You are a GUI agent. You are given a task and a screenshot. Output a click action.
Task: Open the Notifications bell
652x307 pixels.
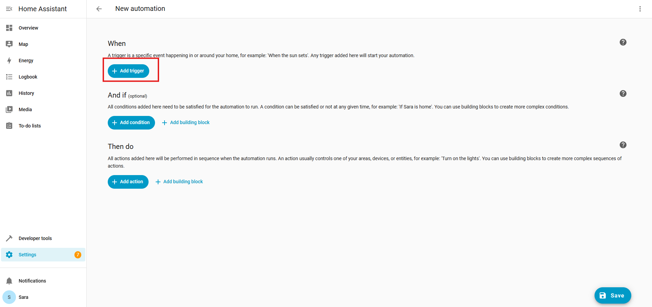pyautogui.click(x=9, y=281)
